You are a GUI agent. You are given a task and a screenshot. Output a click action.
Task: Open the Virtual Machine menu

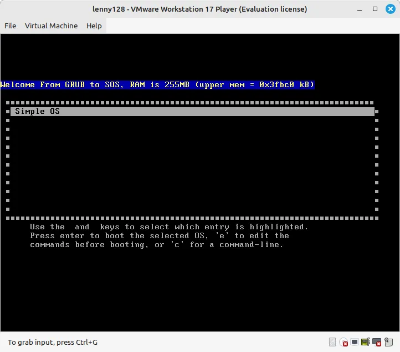[x=51, y=26]
